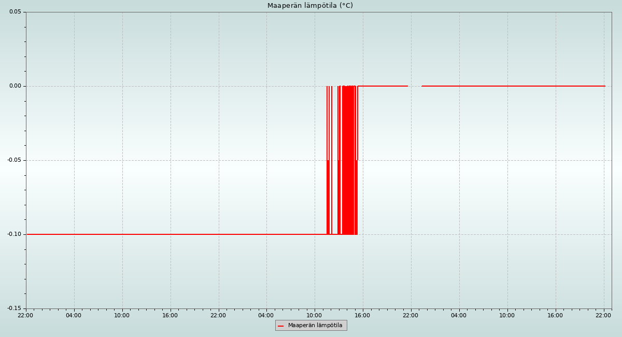Click the 0.00 y-axis label

pyautogui.click(x=15, y=86)
